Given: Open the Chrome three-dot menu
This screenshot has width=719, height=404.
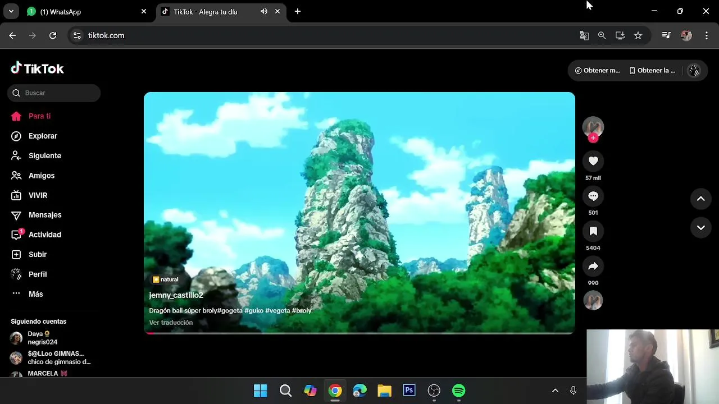Looking at the screenshot, I should click(707, 35).
